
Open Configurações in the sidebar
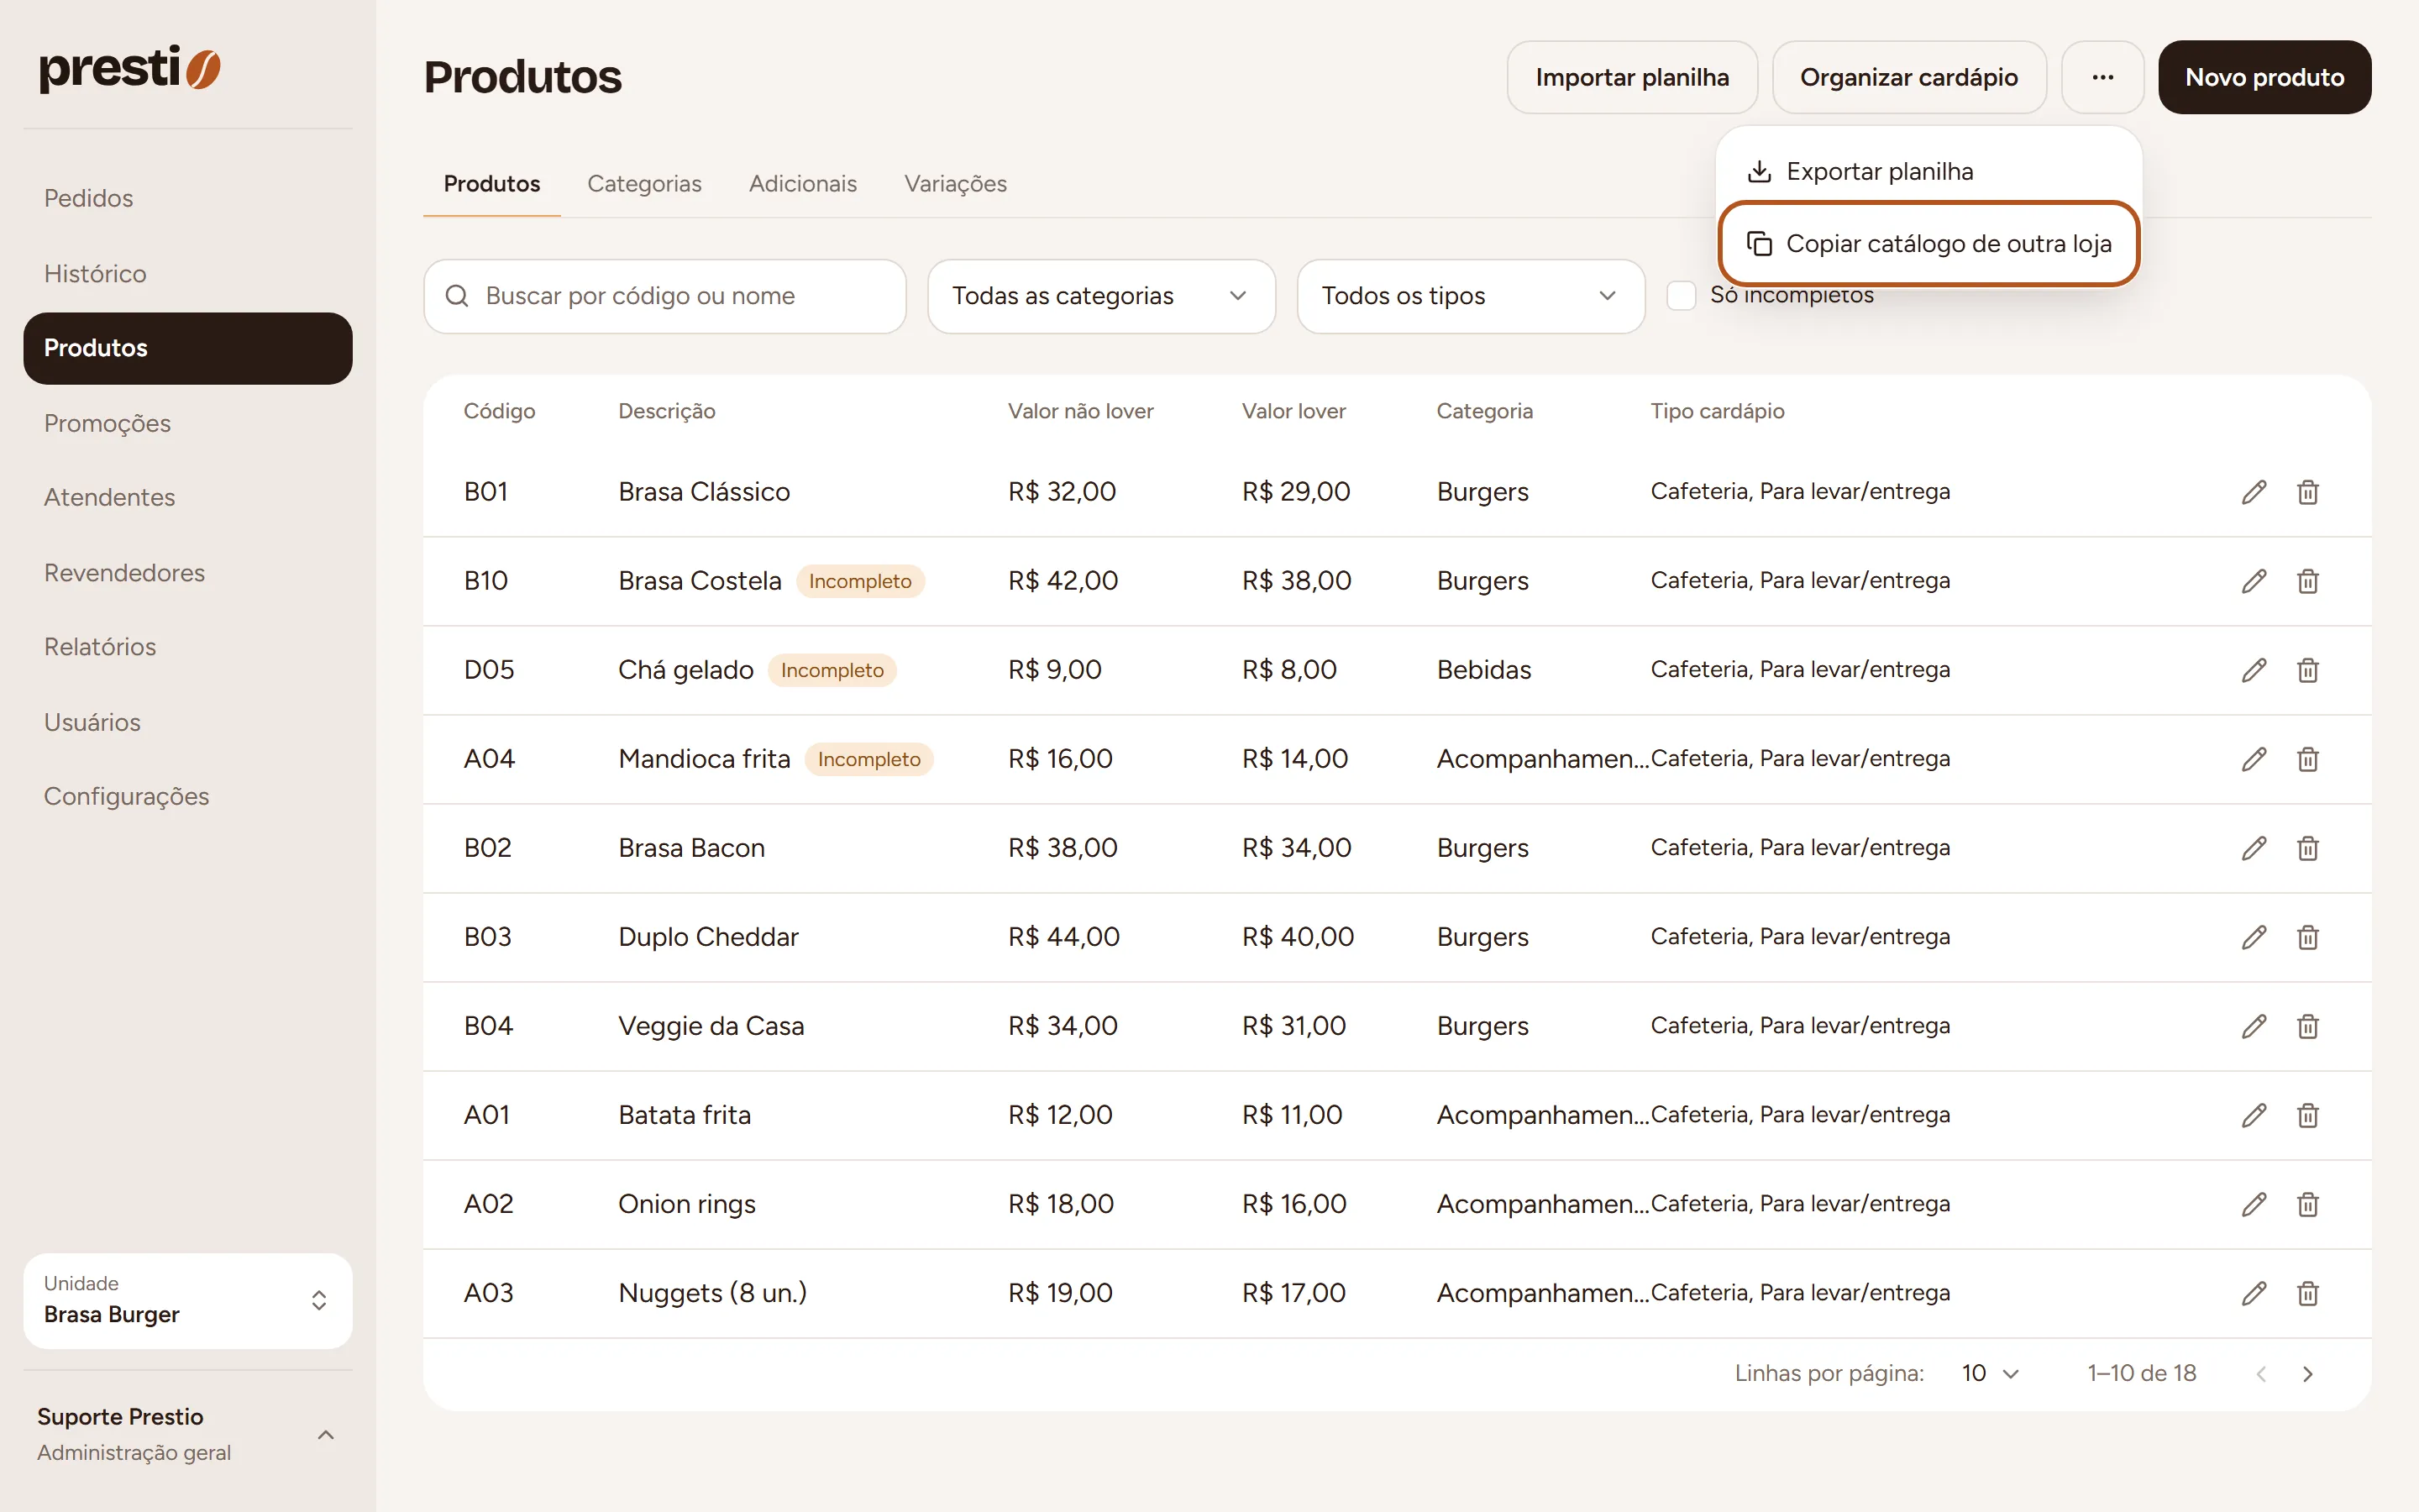[188, 796]
